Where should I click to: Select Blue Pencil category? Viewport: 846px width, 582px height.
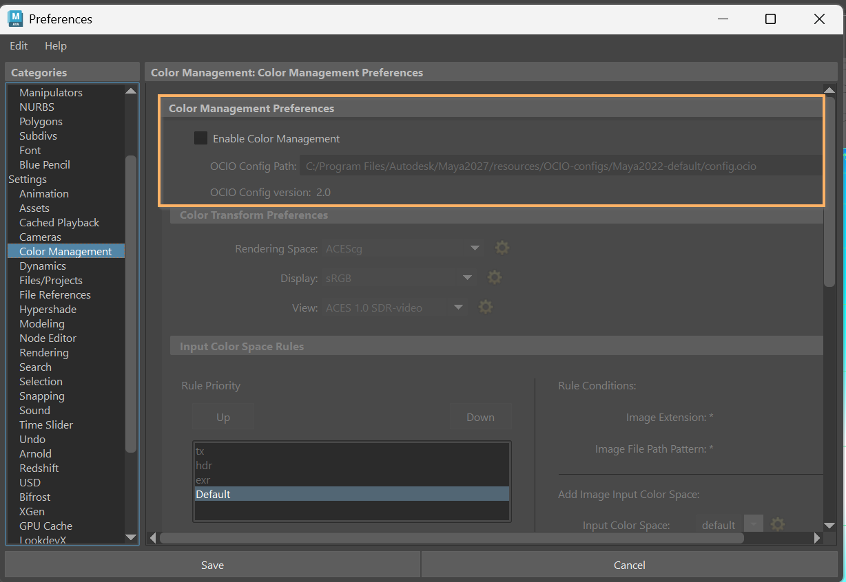(x=45, y=164)
